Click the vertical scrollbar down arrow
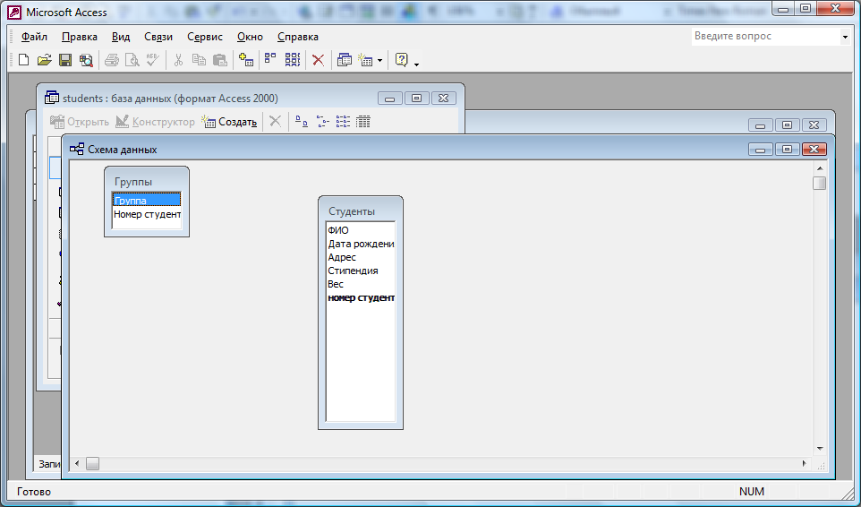861x507 pixels. pos(820,449)
